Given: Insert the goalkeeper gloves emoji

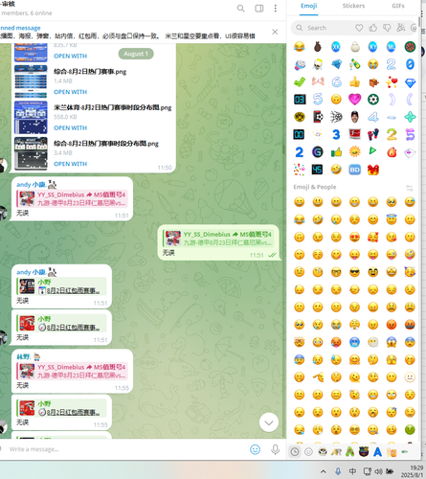Looking at the screenshot, I should (372, 134).
